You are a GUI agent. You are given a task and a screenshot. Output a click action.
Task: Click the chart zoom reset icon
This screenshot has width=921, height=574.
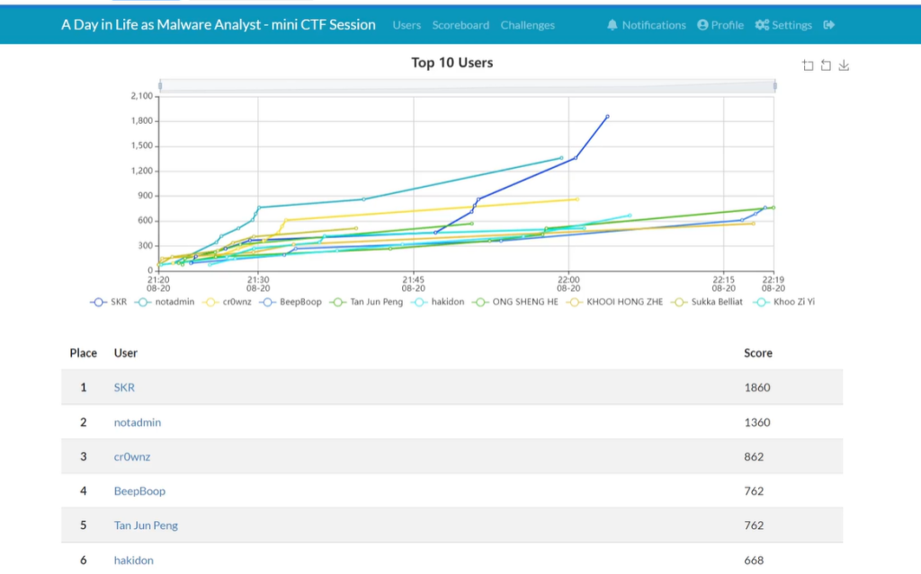point(826,65)
